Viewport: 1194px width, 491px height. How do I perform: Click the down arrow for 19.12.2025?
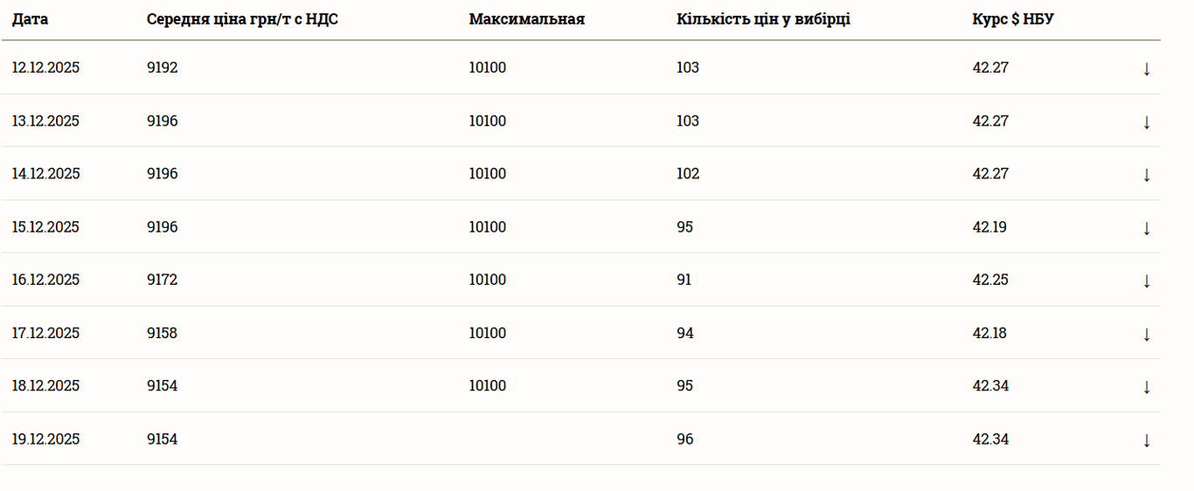coord(1147,439)
